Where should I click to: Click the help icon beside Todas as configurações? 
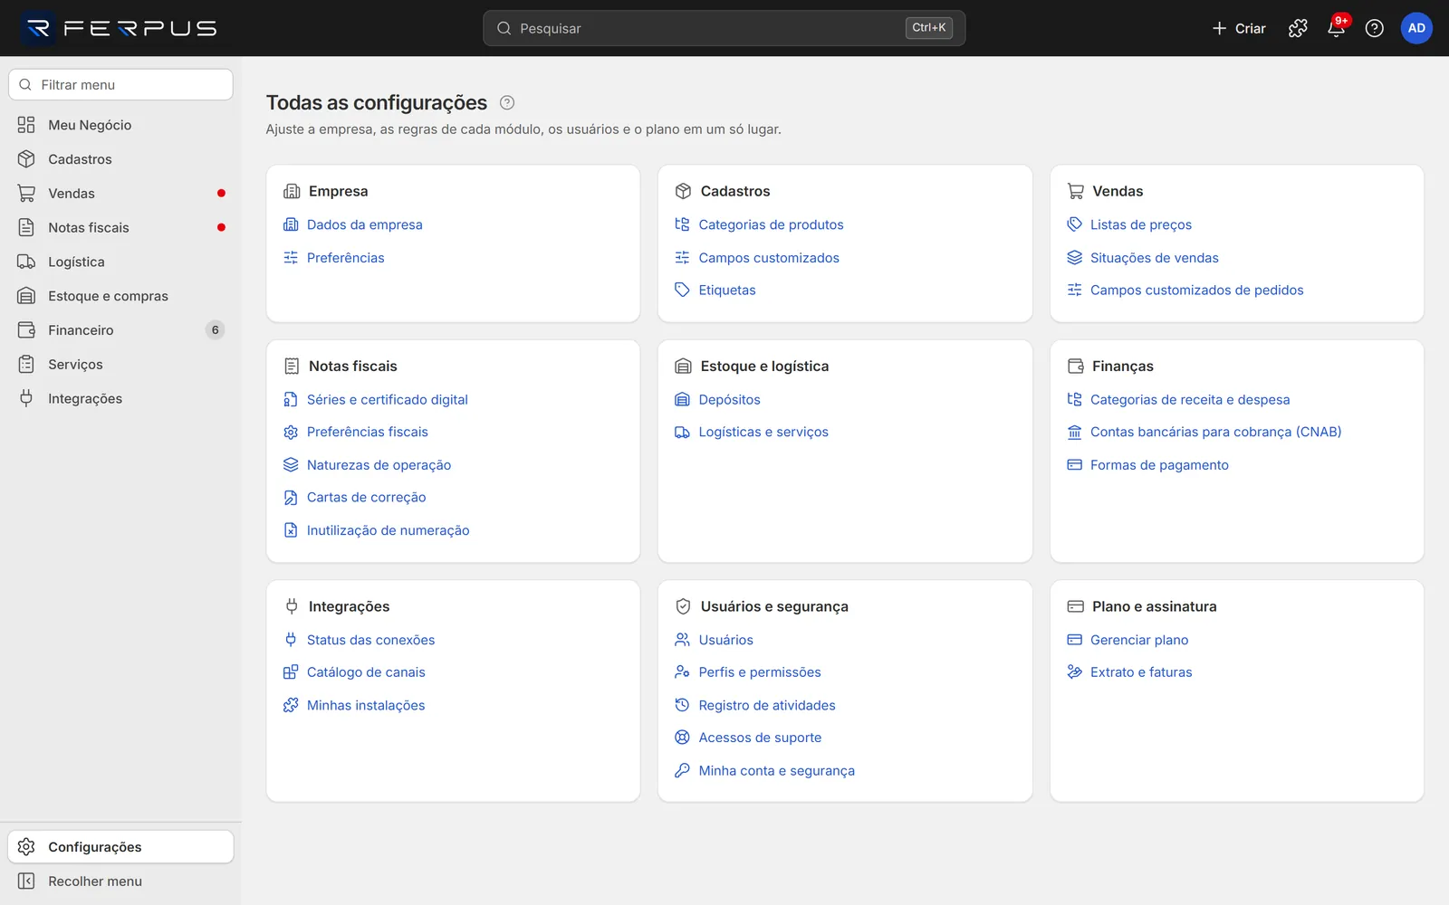tap(507, 103)
